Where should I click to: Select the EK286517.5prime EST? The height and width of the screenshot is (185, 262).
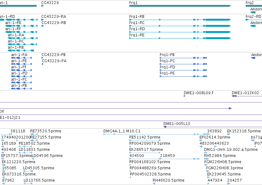coord(145,153)
